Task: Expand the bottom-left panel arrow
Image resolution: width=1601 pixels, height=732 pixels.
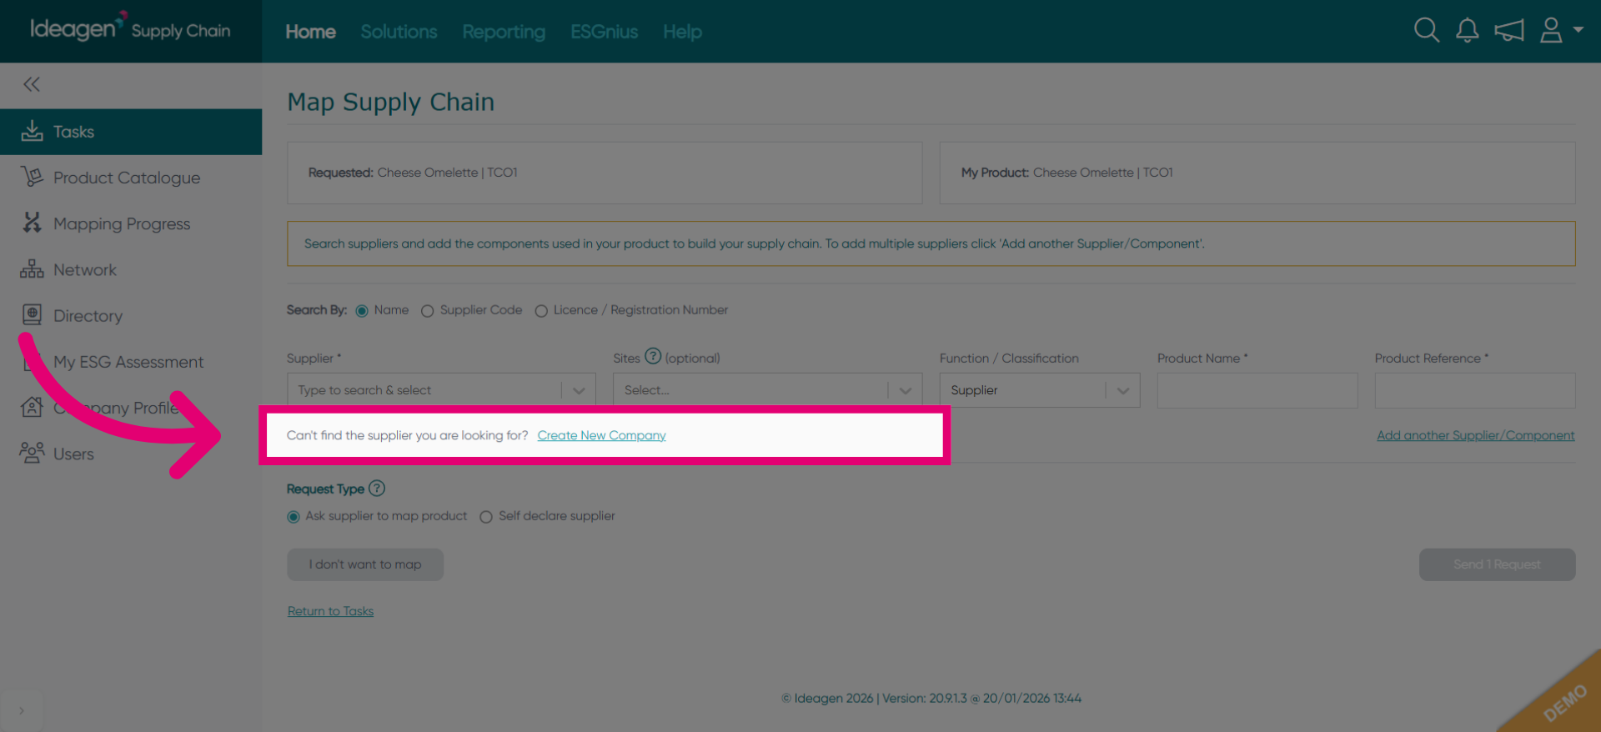Action: point(22,710)
